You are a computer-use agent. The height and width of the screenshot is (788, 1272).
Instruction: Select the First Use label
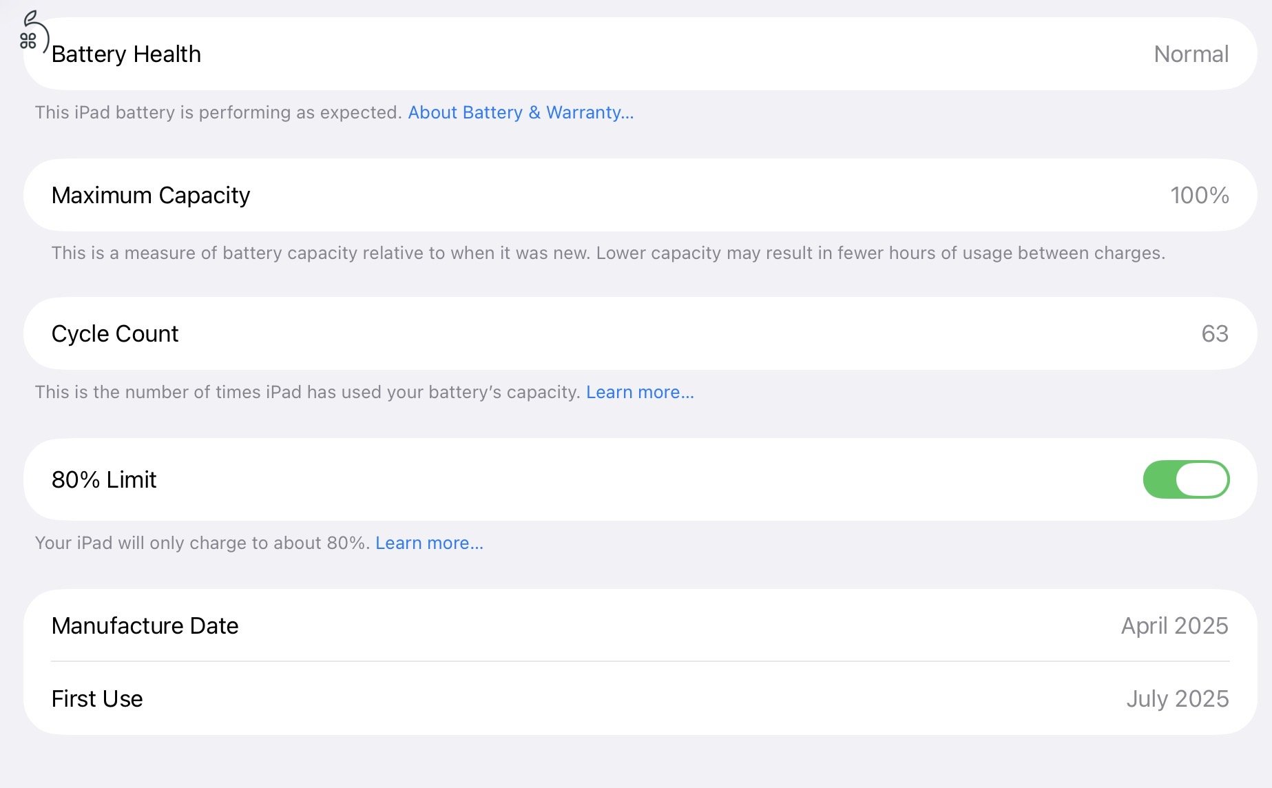tap(97, 698)
